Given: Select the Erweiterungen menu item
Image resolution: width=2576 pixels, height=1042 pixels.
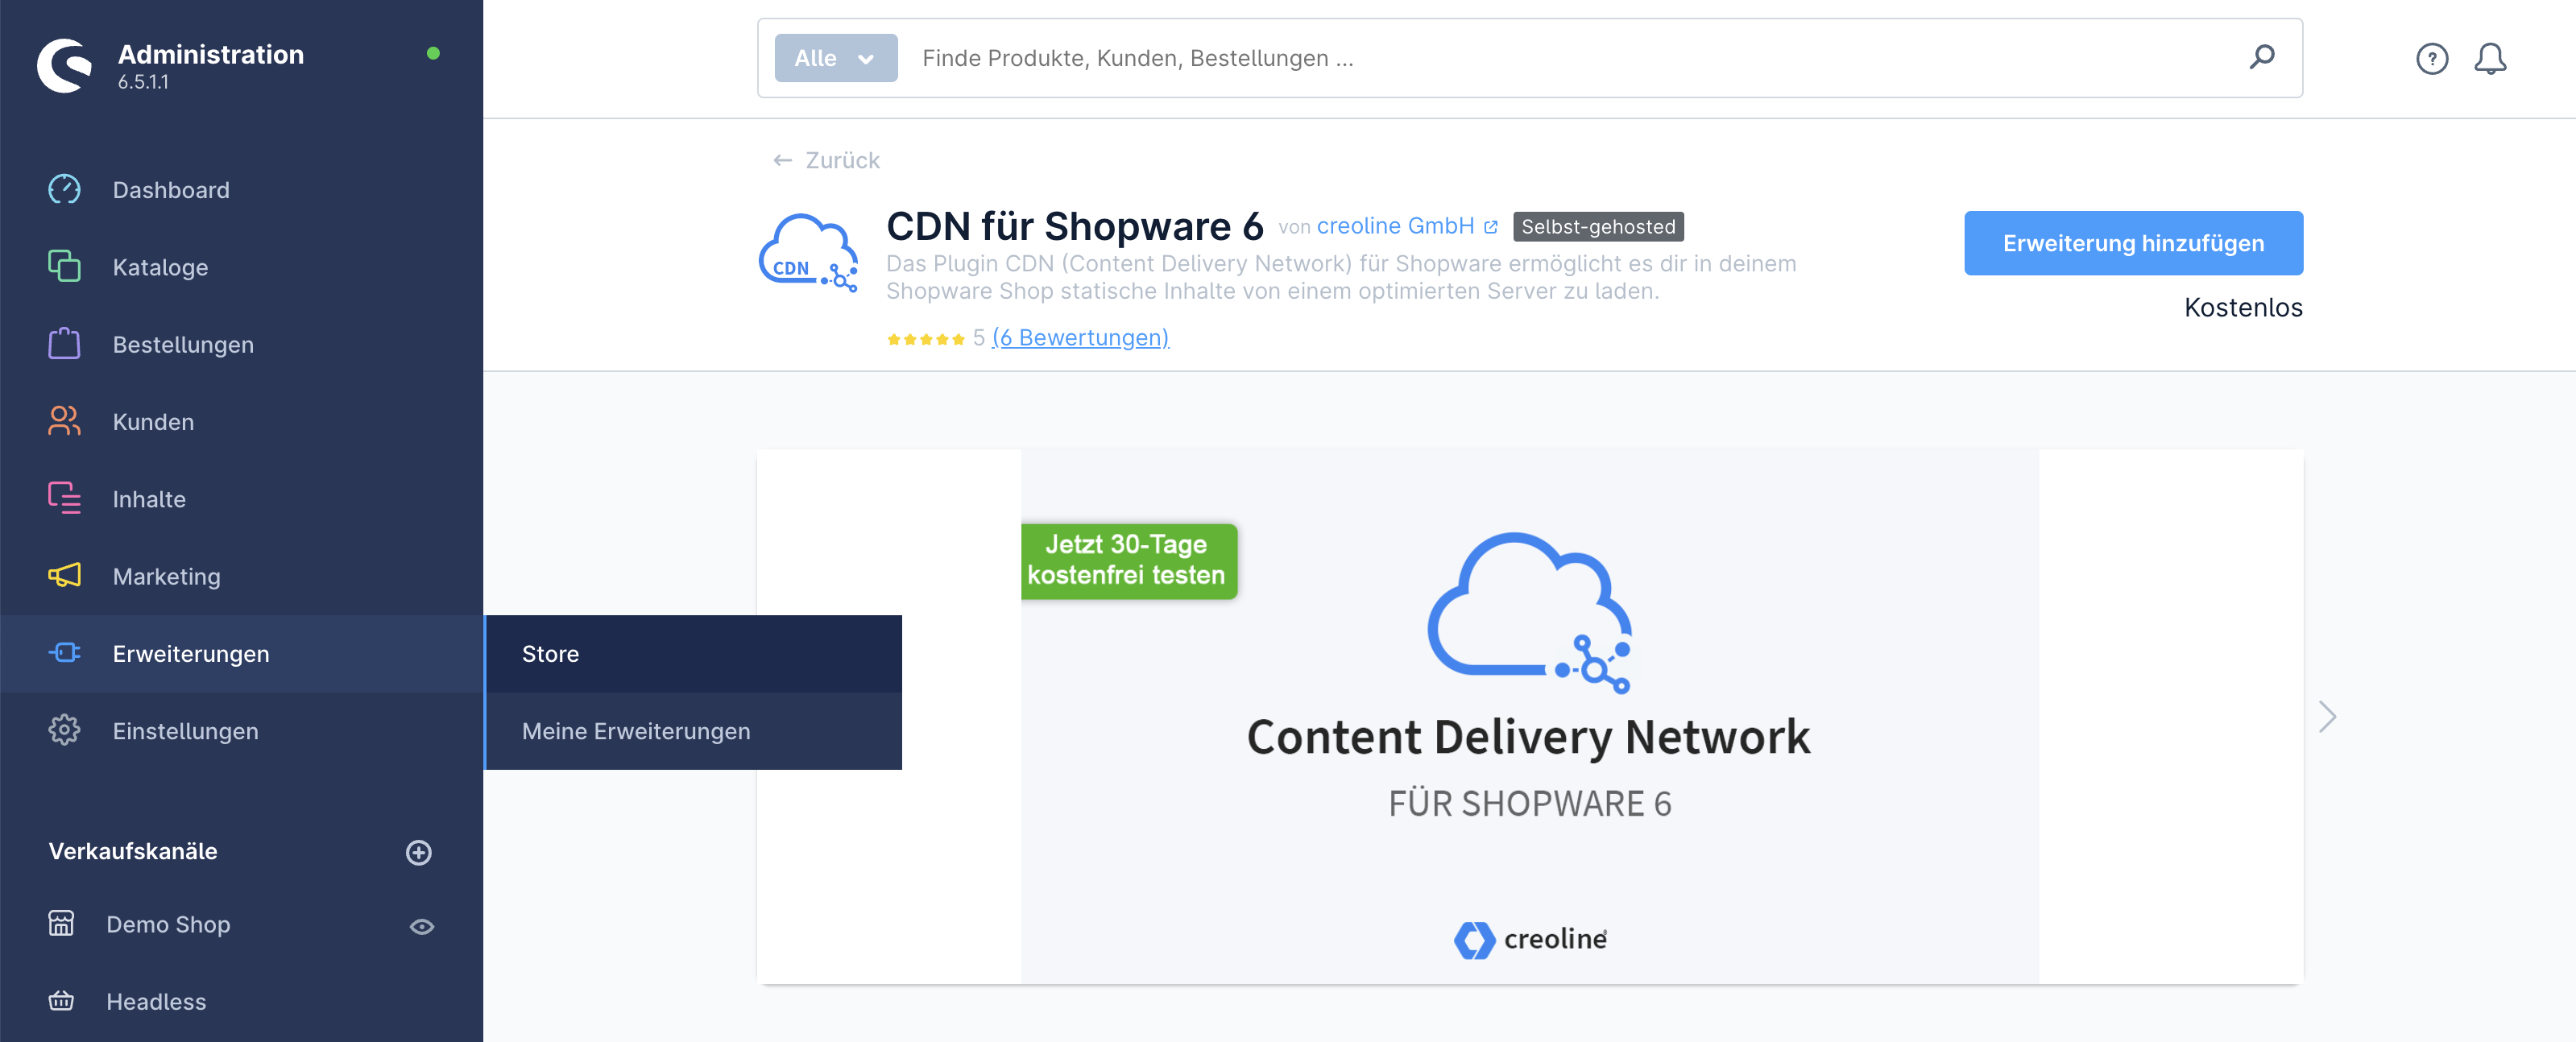Looking at the screenshot, I should tap(241, 653).
